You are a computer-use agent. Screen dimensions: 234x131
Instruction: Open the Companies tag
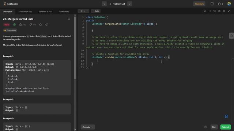10,31
